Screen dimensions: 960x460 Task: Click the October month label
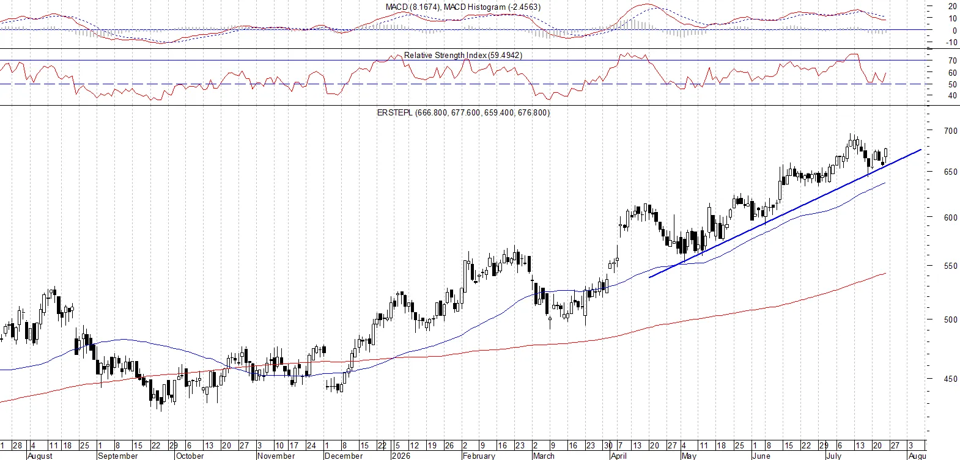[190, 456]
